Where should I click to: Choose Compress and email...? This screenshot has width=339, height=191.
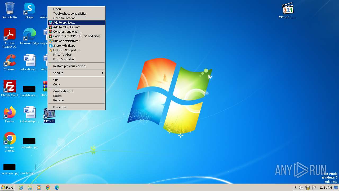[x=77, y=32]
